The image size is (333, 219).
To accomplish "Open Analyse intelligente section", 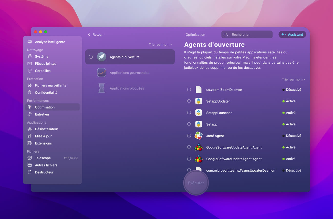I will click(x=53, y=42).
